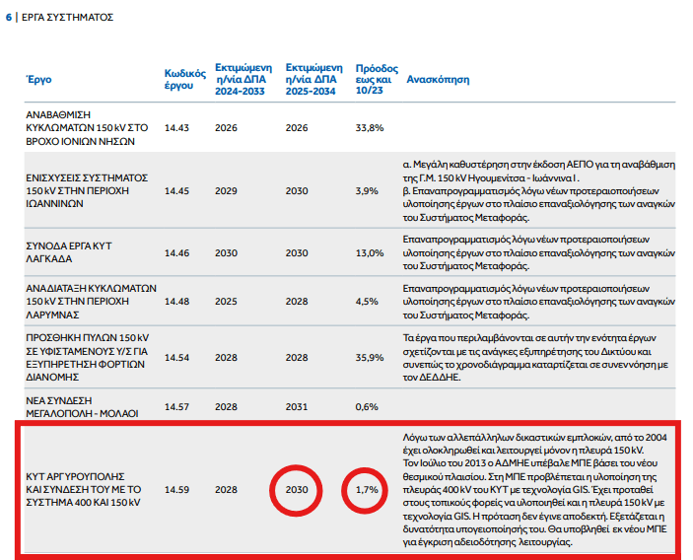The width and height of the screenshot is (693, 560).
Task: Select the 33,8% progress value
Action: 369,128
